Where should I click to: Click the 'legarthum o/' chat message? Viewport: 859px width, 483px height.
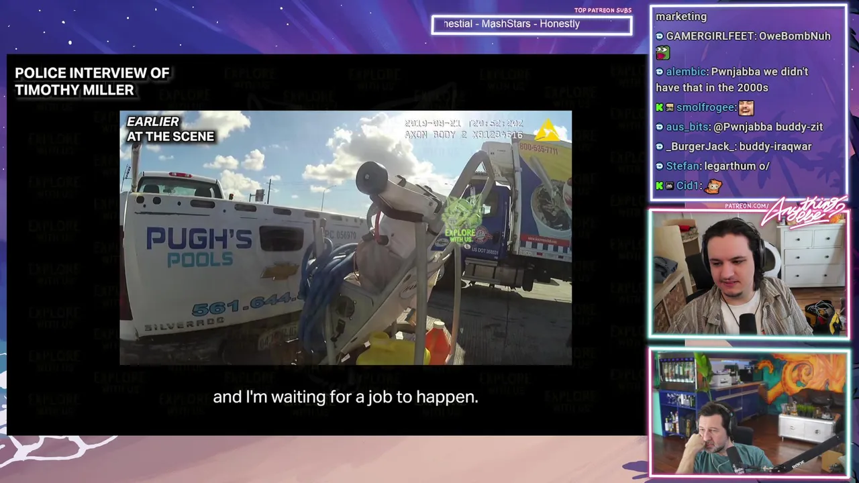coord(737,166)
